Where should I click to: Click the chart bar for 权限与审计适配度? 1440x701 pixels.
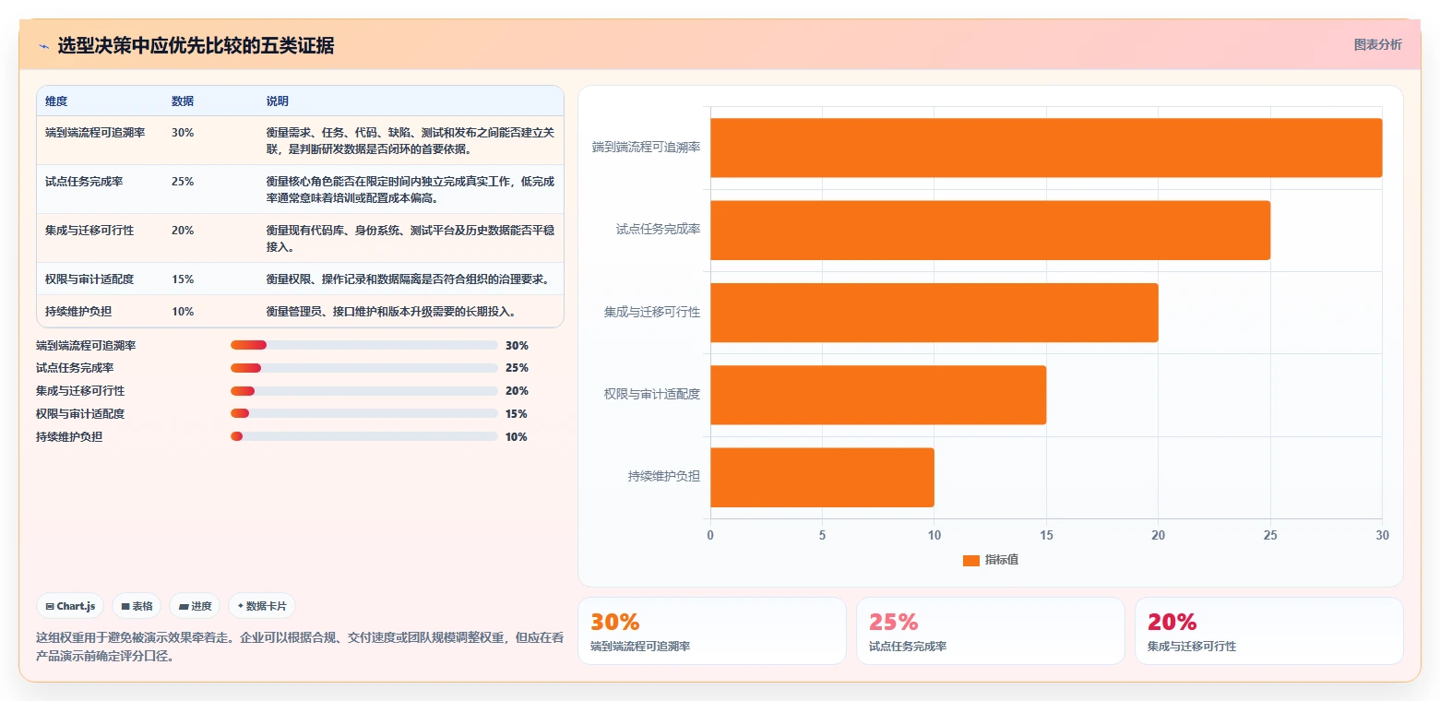pos(878,395)
